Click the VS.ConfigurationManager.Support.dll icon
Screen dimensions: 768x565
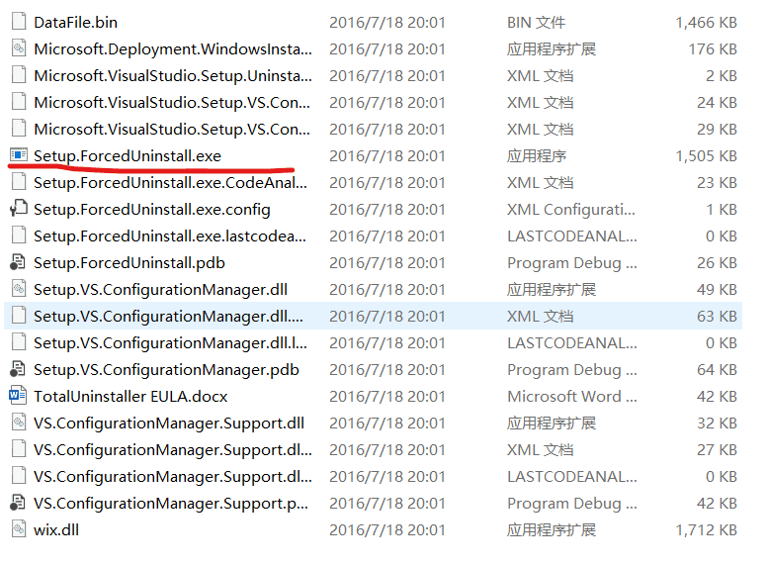coord(19,423)
